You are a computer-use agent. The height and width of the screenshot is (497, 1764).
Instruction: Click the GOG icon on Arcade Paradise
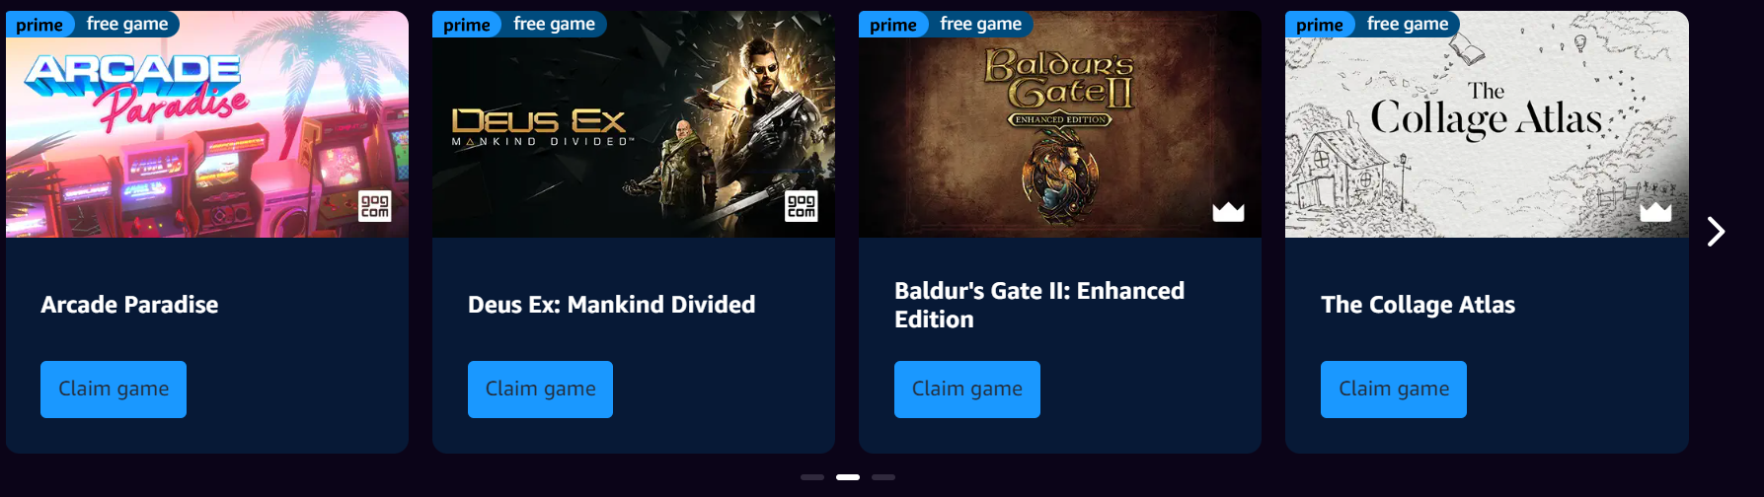point(374,206)
